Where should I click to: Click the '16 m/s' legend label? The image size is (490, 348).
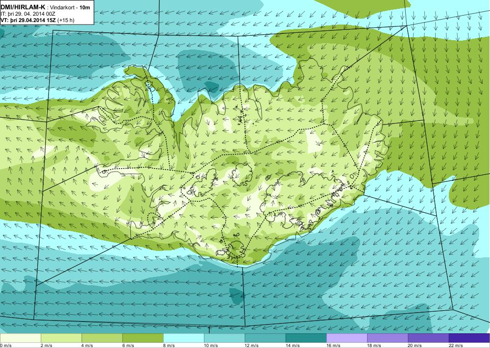point(333,346)
